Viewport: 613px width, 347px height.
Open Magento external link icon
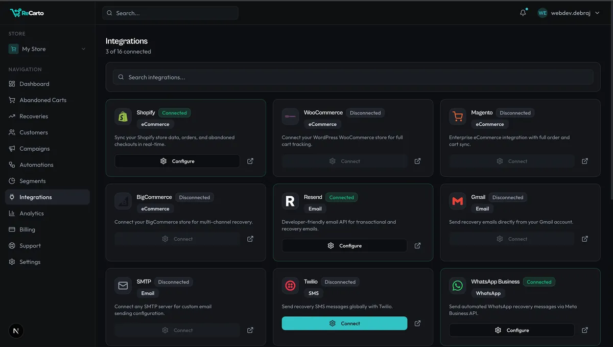(585, 161)
